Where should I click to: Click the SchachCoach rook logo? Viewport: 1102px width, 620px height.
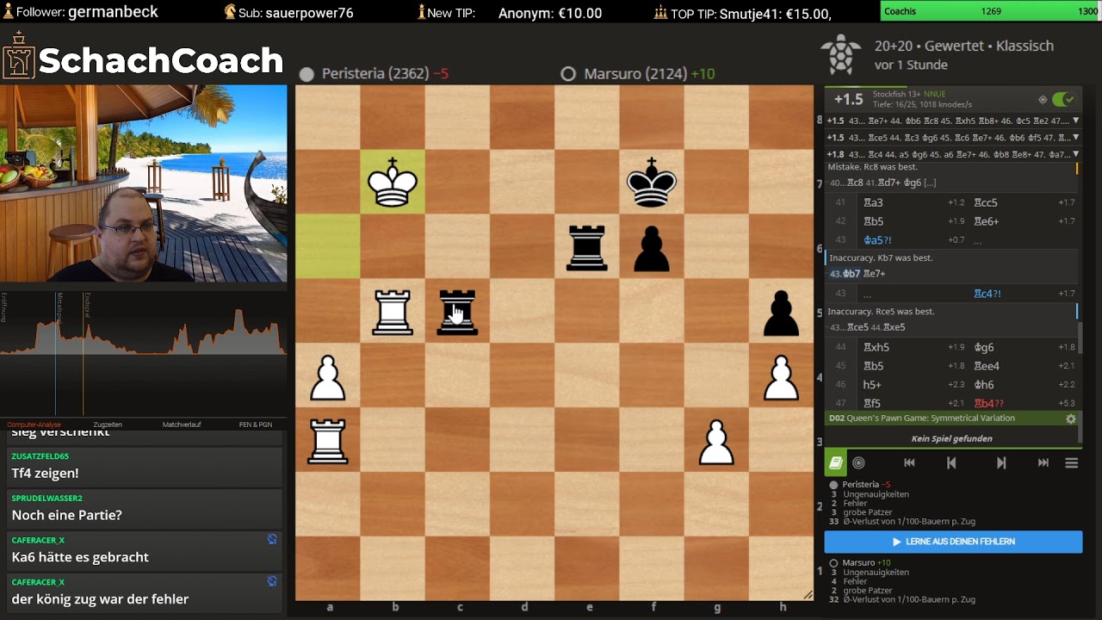(x=18, y=57)
